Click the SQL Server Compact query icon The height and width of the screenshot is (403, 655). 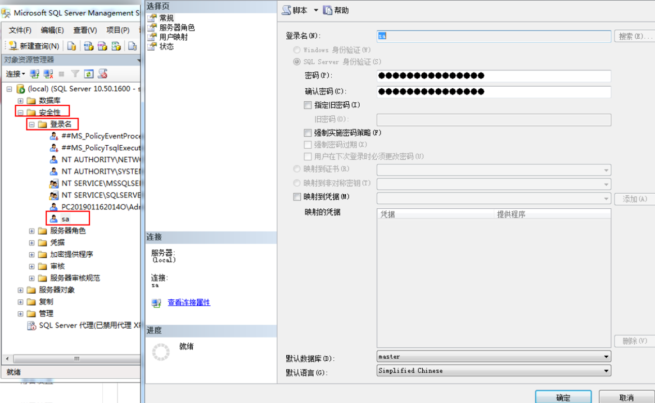click(x=132, y=46)
